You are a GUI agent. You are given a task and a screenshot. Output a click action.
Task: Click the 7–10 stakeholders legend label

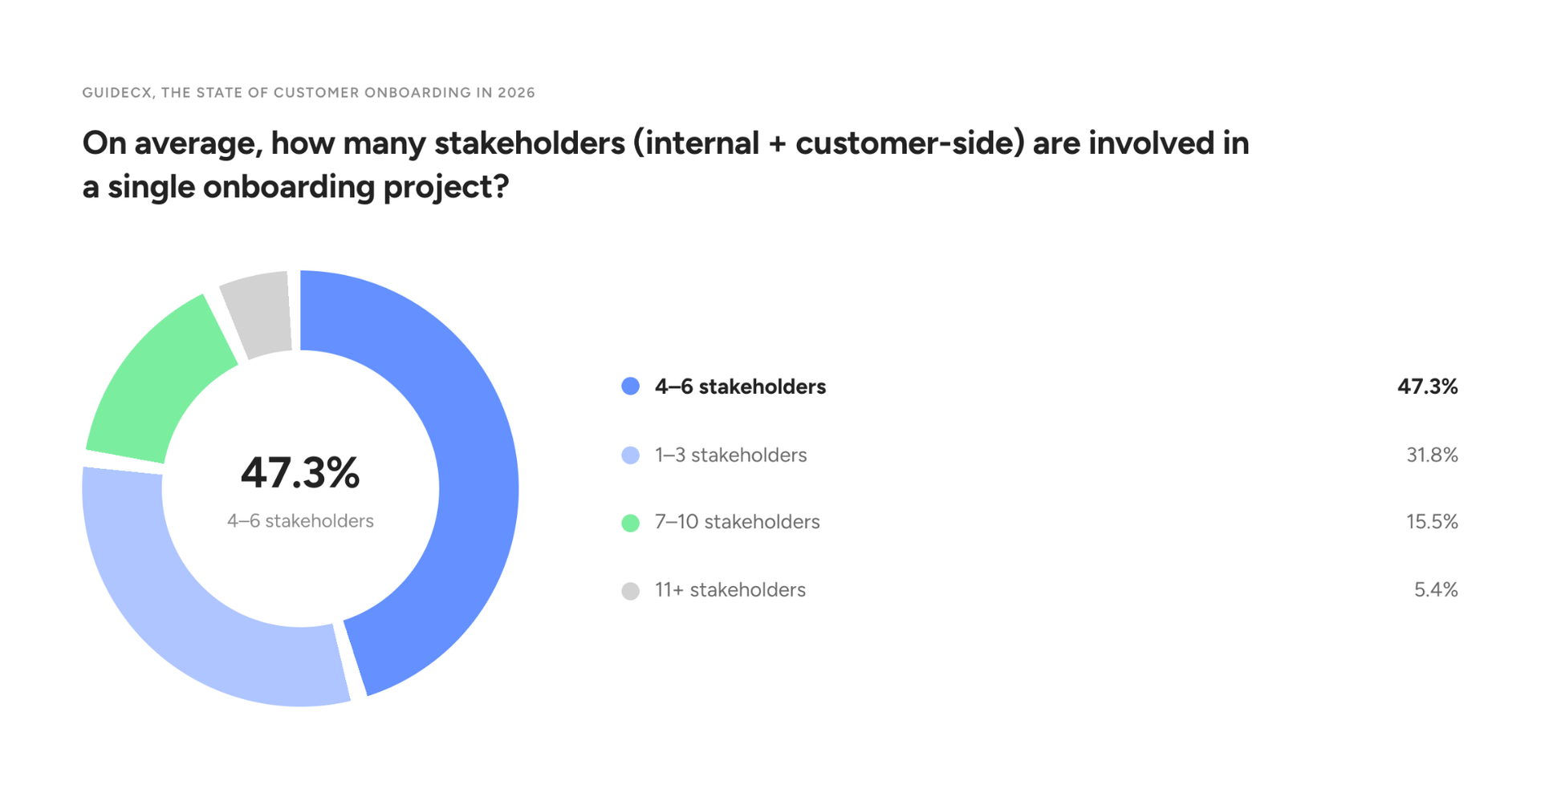tap(737, 522)
